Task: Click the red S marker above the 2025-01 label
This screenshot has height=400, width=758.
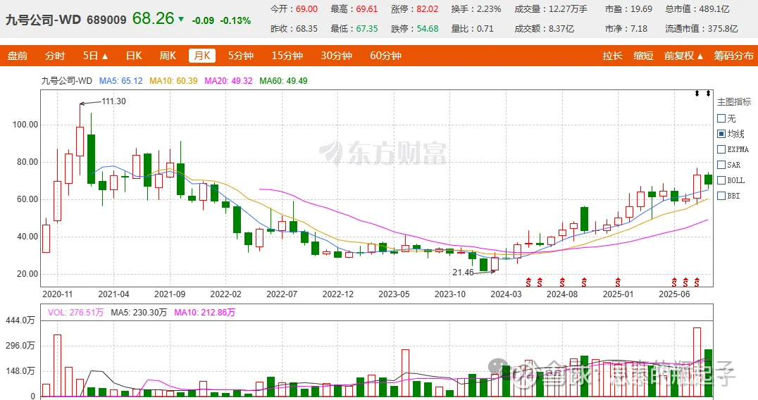Action: click(x=618, y=282)
